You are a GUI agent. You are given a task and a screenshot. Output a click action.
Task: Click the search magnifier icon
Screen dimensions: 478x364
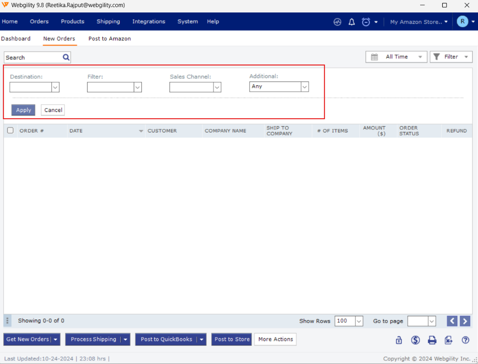[x=66, y=57]
